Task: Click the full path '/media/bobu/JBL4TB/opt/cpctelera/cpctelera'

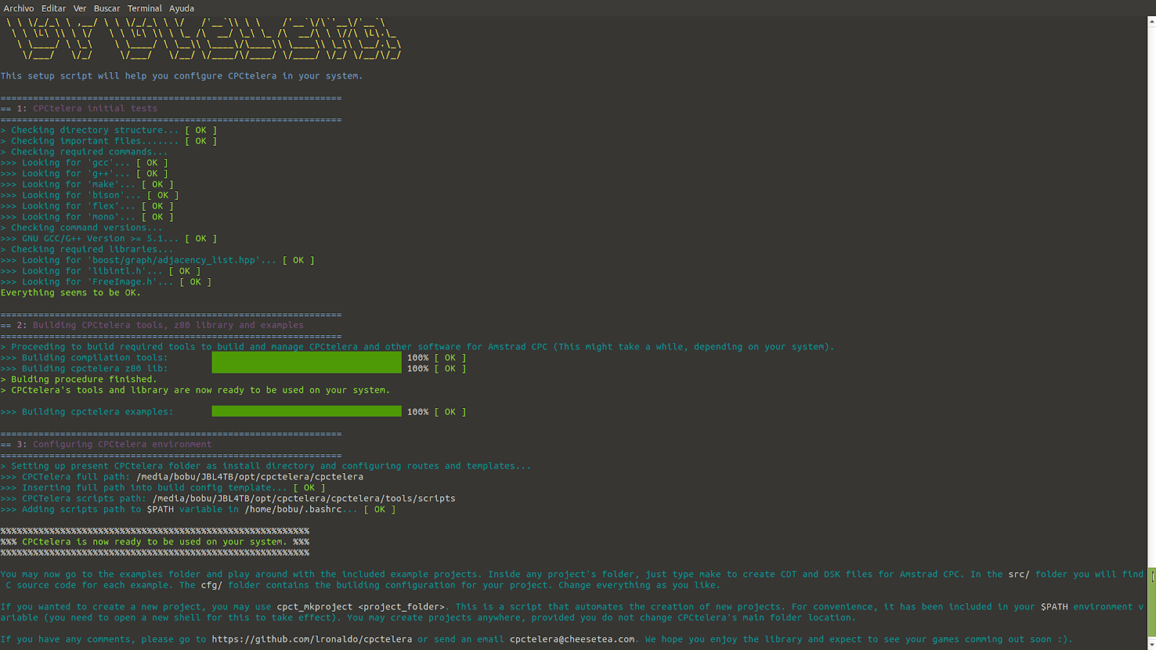Action: (250, 477)
